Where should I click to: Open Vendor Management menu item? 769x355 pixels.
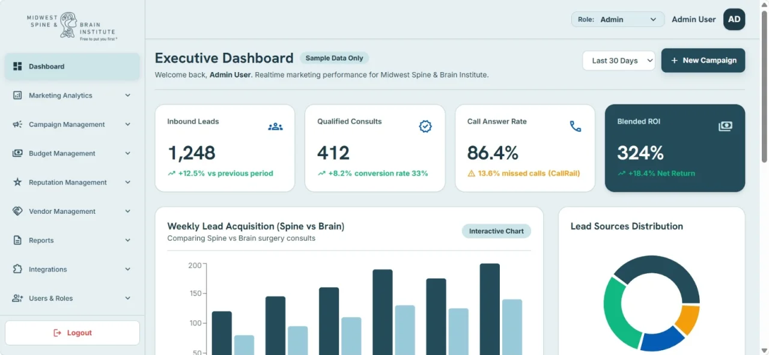click(72, 211)
